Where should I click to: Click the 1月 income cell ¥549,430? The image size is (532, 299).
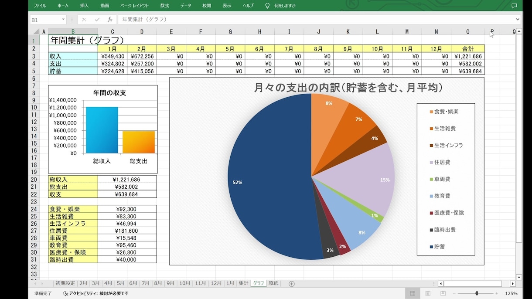tap(113, 56)
